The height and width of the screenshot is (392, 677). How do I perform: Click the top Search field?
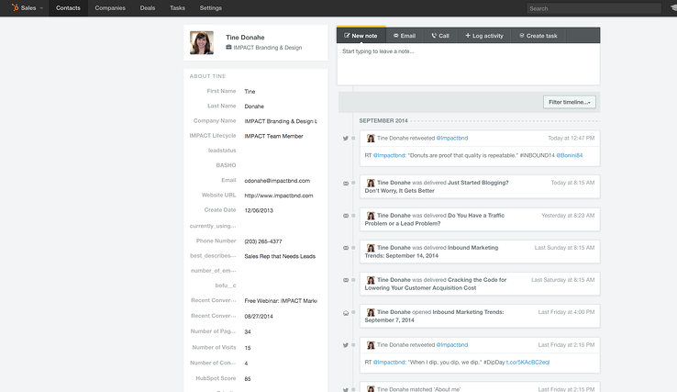tap(594, 8)
